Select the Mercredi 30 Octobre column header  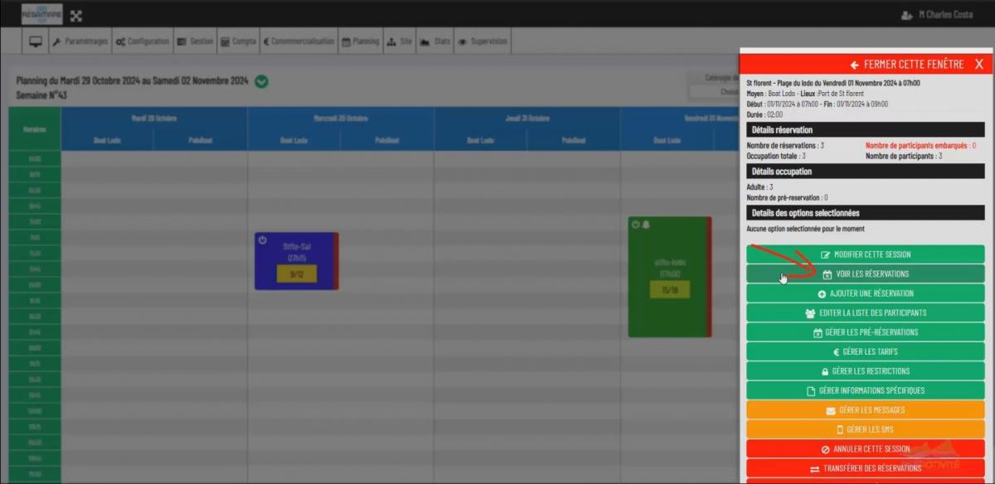(x=341, y=119)
